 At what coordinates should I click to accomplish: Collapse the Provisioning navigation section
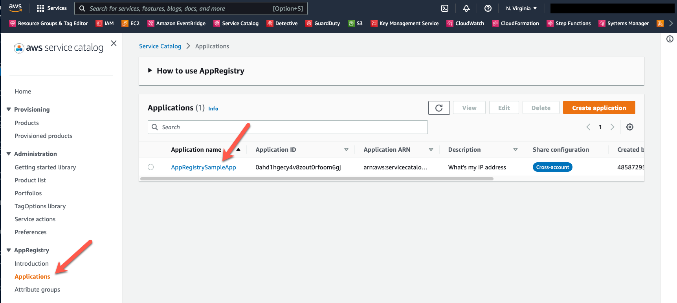point(9,109)
